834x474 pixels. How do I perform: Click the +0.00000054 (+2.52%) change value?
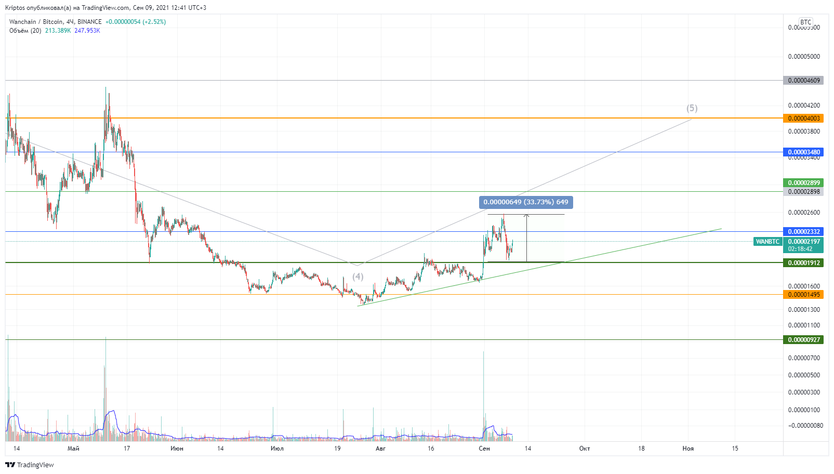136,22
